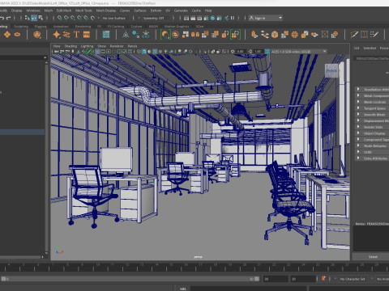Click the SVG import shelf icon
This screenshot has height=291, width=389.
click(87, 35)
